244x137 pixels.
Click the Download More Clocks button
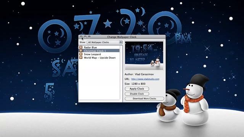pos(144,99)
